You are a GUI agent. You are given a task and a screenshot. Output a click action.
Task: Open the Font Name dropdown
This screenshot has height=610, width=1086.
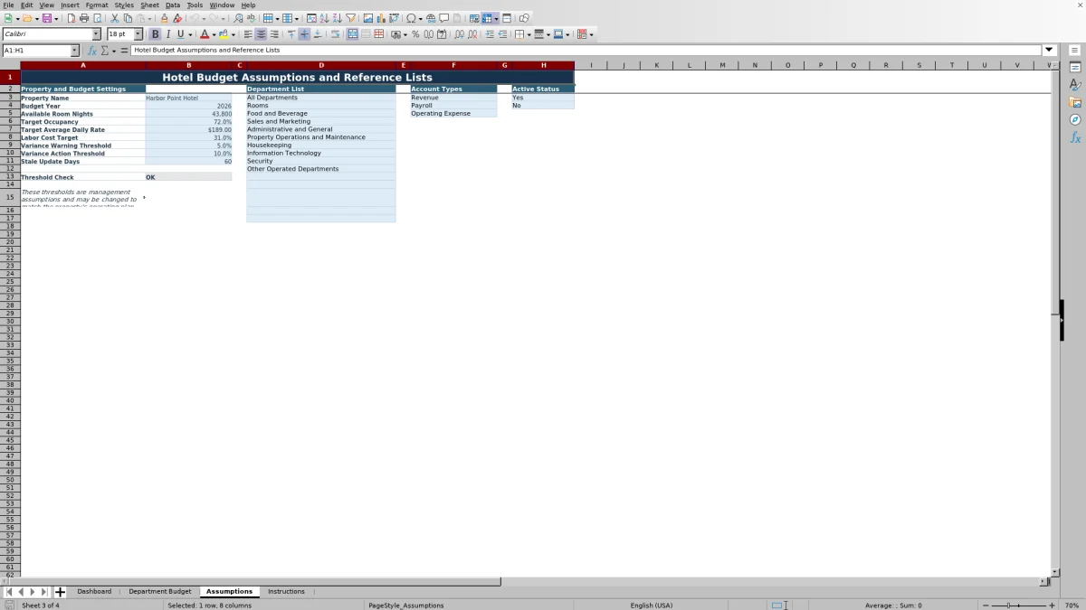[97, 34]
